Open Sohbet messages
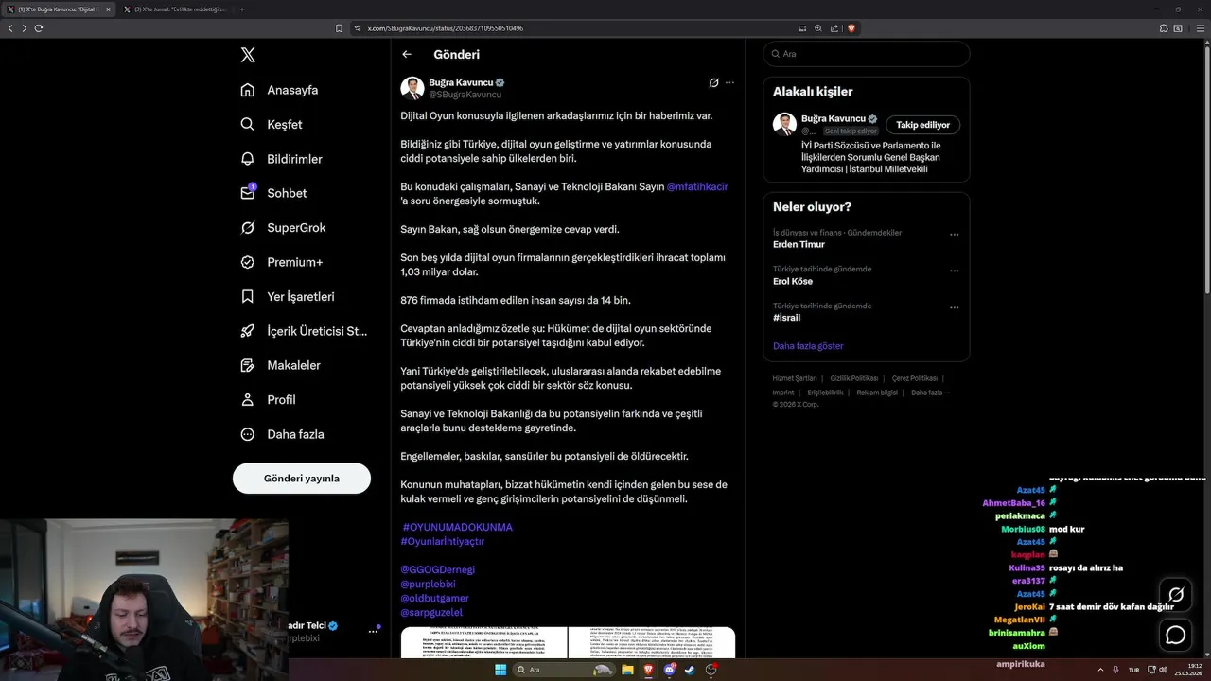 tap(273, 193)
